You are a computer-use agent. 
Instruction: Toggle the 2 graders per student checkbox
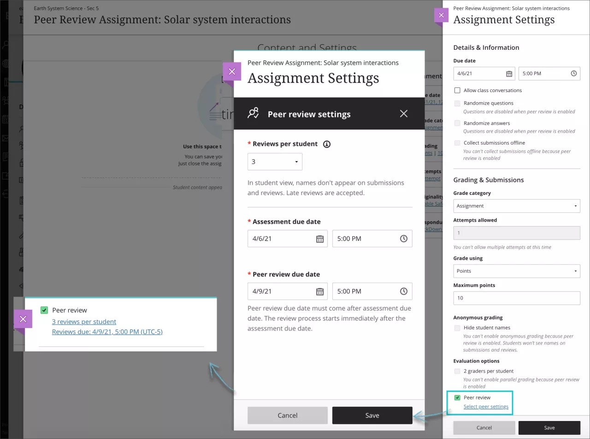click(457, 371)
